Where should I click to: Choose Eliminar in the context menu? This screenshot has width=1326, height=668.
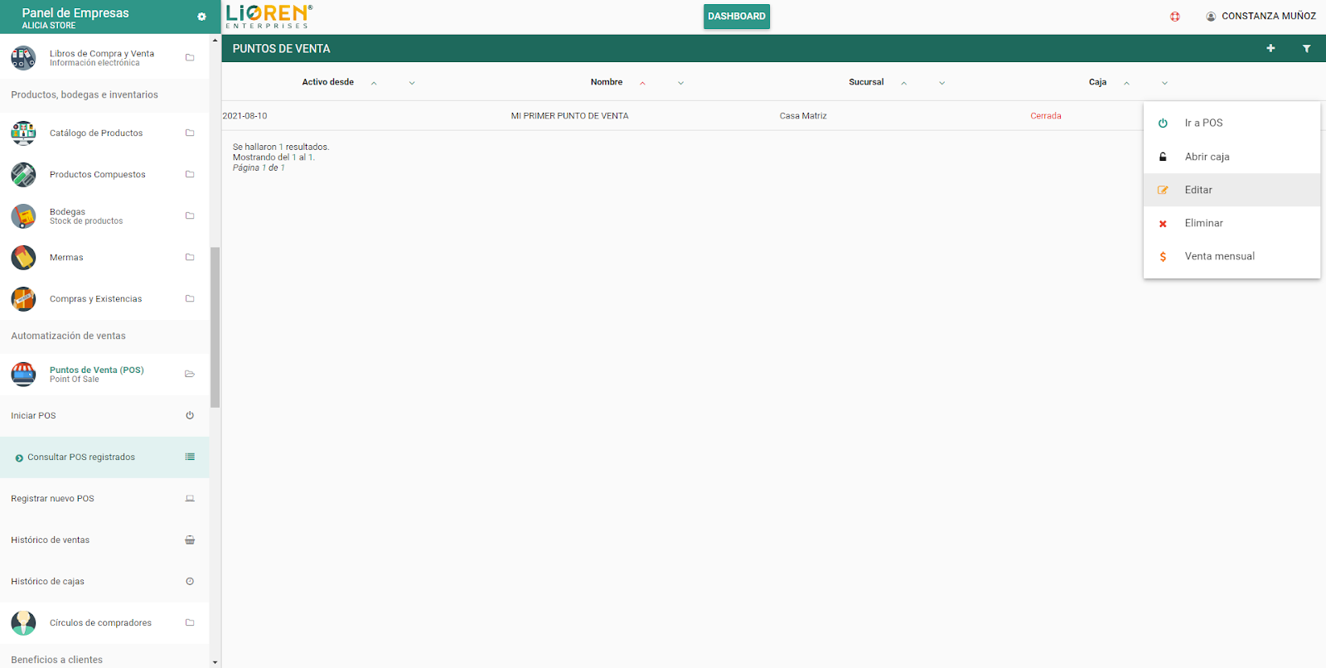coord(1232,223)
